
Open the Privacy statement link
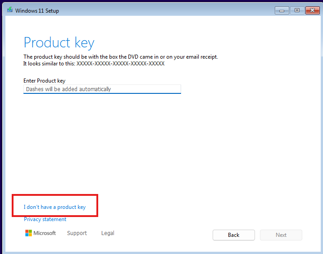(45, 219)
